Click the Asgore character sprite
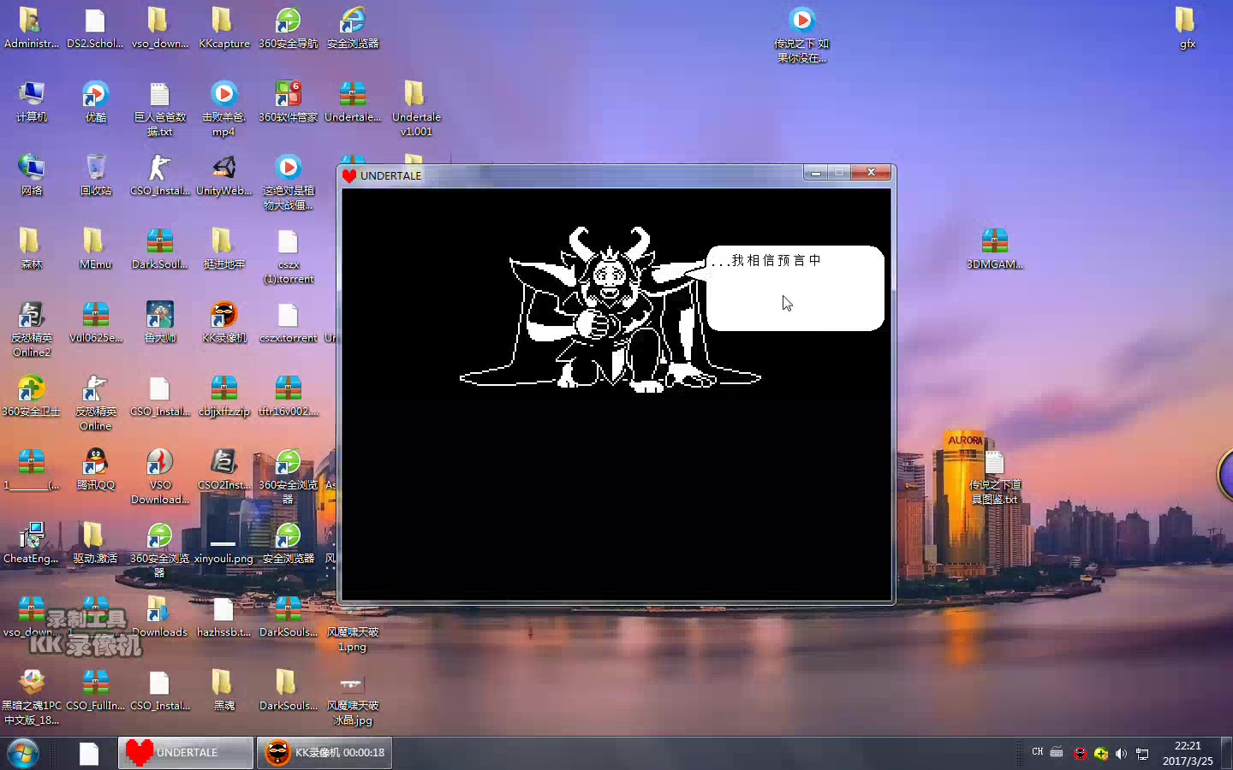Image resolution: width=1233 pixels, height=770 pixels. tap(610, 308)
